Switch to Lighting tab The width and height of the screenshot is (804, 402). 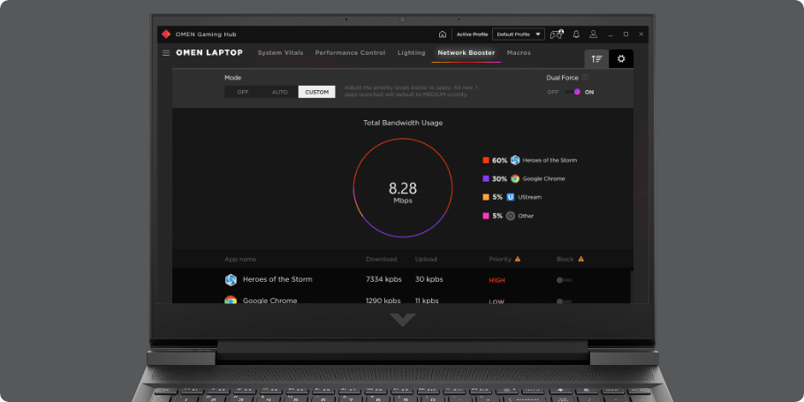pos(411,53)
